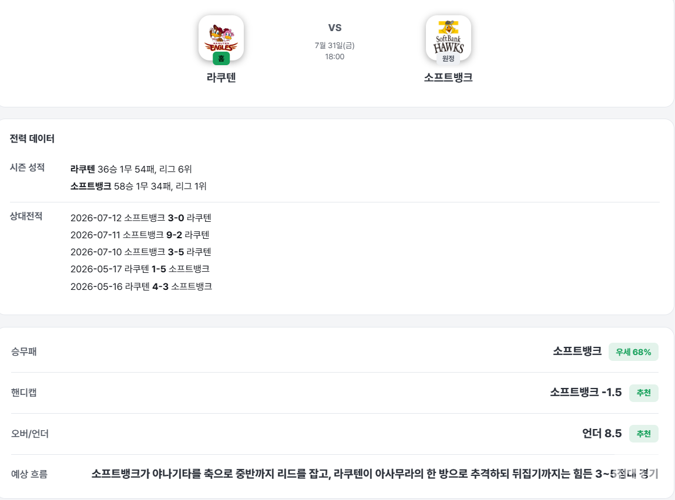
Task: Click the 소프트뱅크 team name under logo
Action: pos(448,77)
